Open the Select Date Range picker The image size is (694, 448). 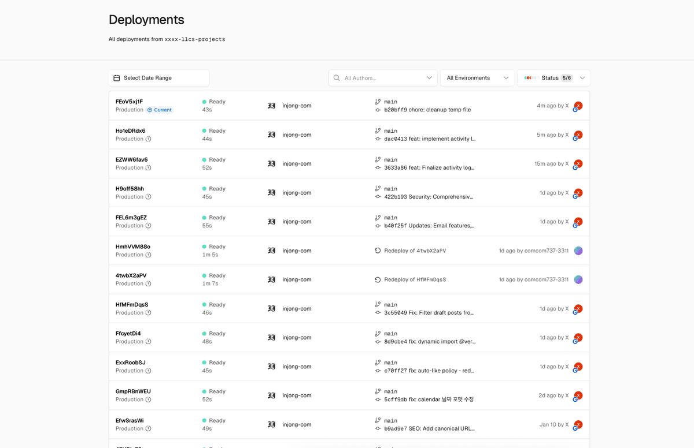click(x=158, y=78)
